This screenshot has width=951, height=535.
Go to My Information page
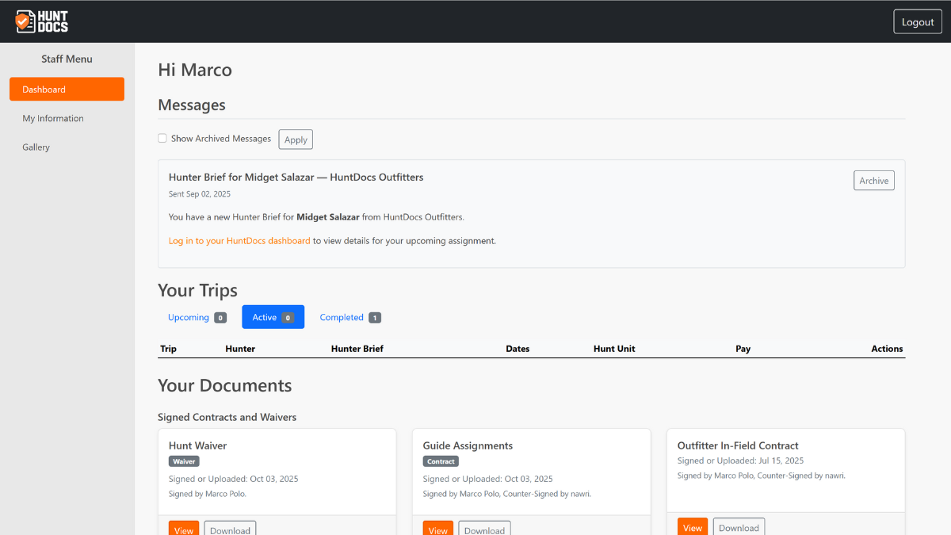point(53,118)
